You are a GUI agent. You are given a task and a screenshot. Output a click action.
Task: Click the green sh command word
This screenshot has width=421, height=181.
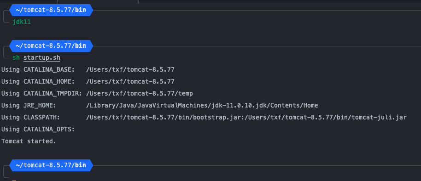pos(16,58)
